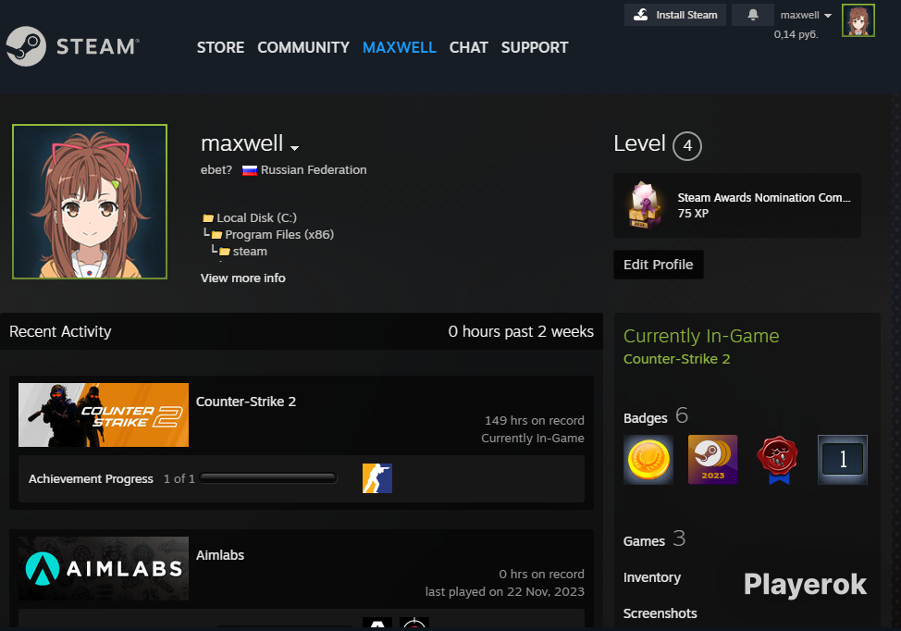Open the number 1 game collector badge

click(x=843, y=460)
